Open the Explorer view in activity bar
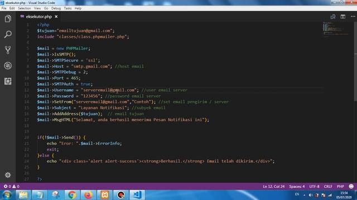Image resolution: width=357 pixels, height=200 pixels. point(8,18)
